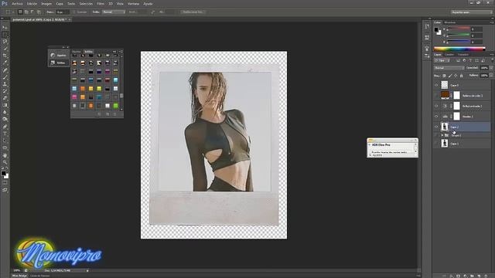This screenshot has width=495, height=278.
Task: Click the Lock all layer icon
Action: coord(461,76)
